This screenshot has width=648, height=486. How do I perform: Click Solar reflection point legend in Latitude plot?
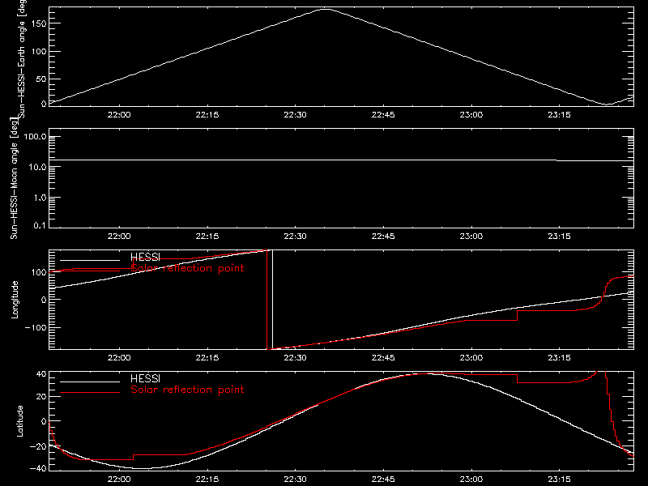(x=187, y=390)
